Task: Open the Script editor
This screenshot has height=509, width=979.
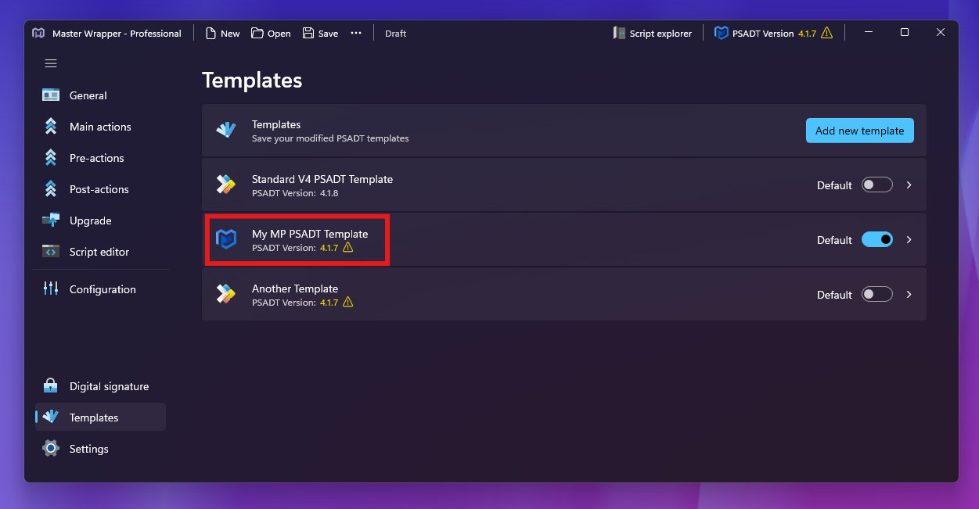Action: click(50, 251)
